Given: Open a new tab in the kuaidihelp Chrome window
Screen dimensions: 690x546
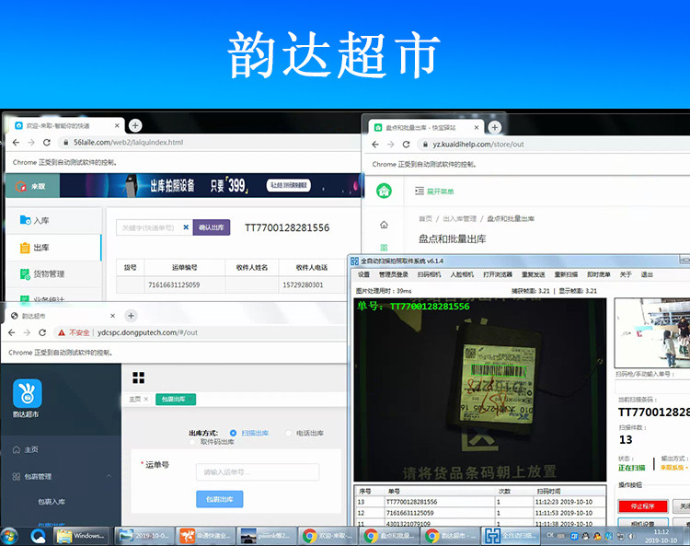Looking at the screenshot, I should pos(495,127).
